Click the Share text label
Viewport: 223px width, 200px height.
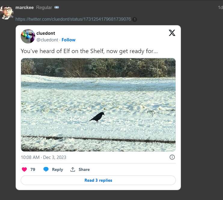84,169
